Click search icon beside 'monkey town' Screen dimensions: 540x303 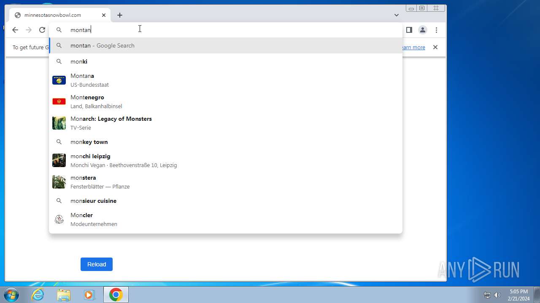(59, 142)
